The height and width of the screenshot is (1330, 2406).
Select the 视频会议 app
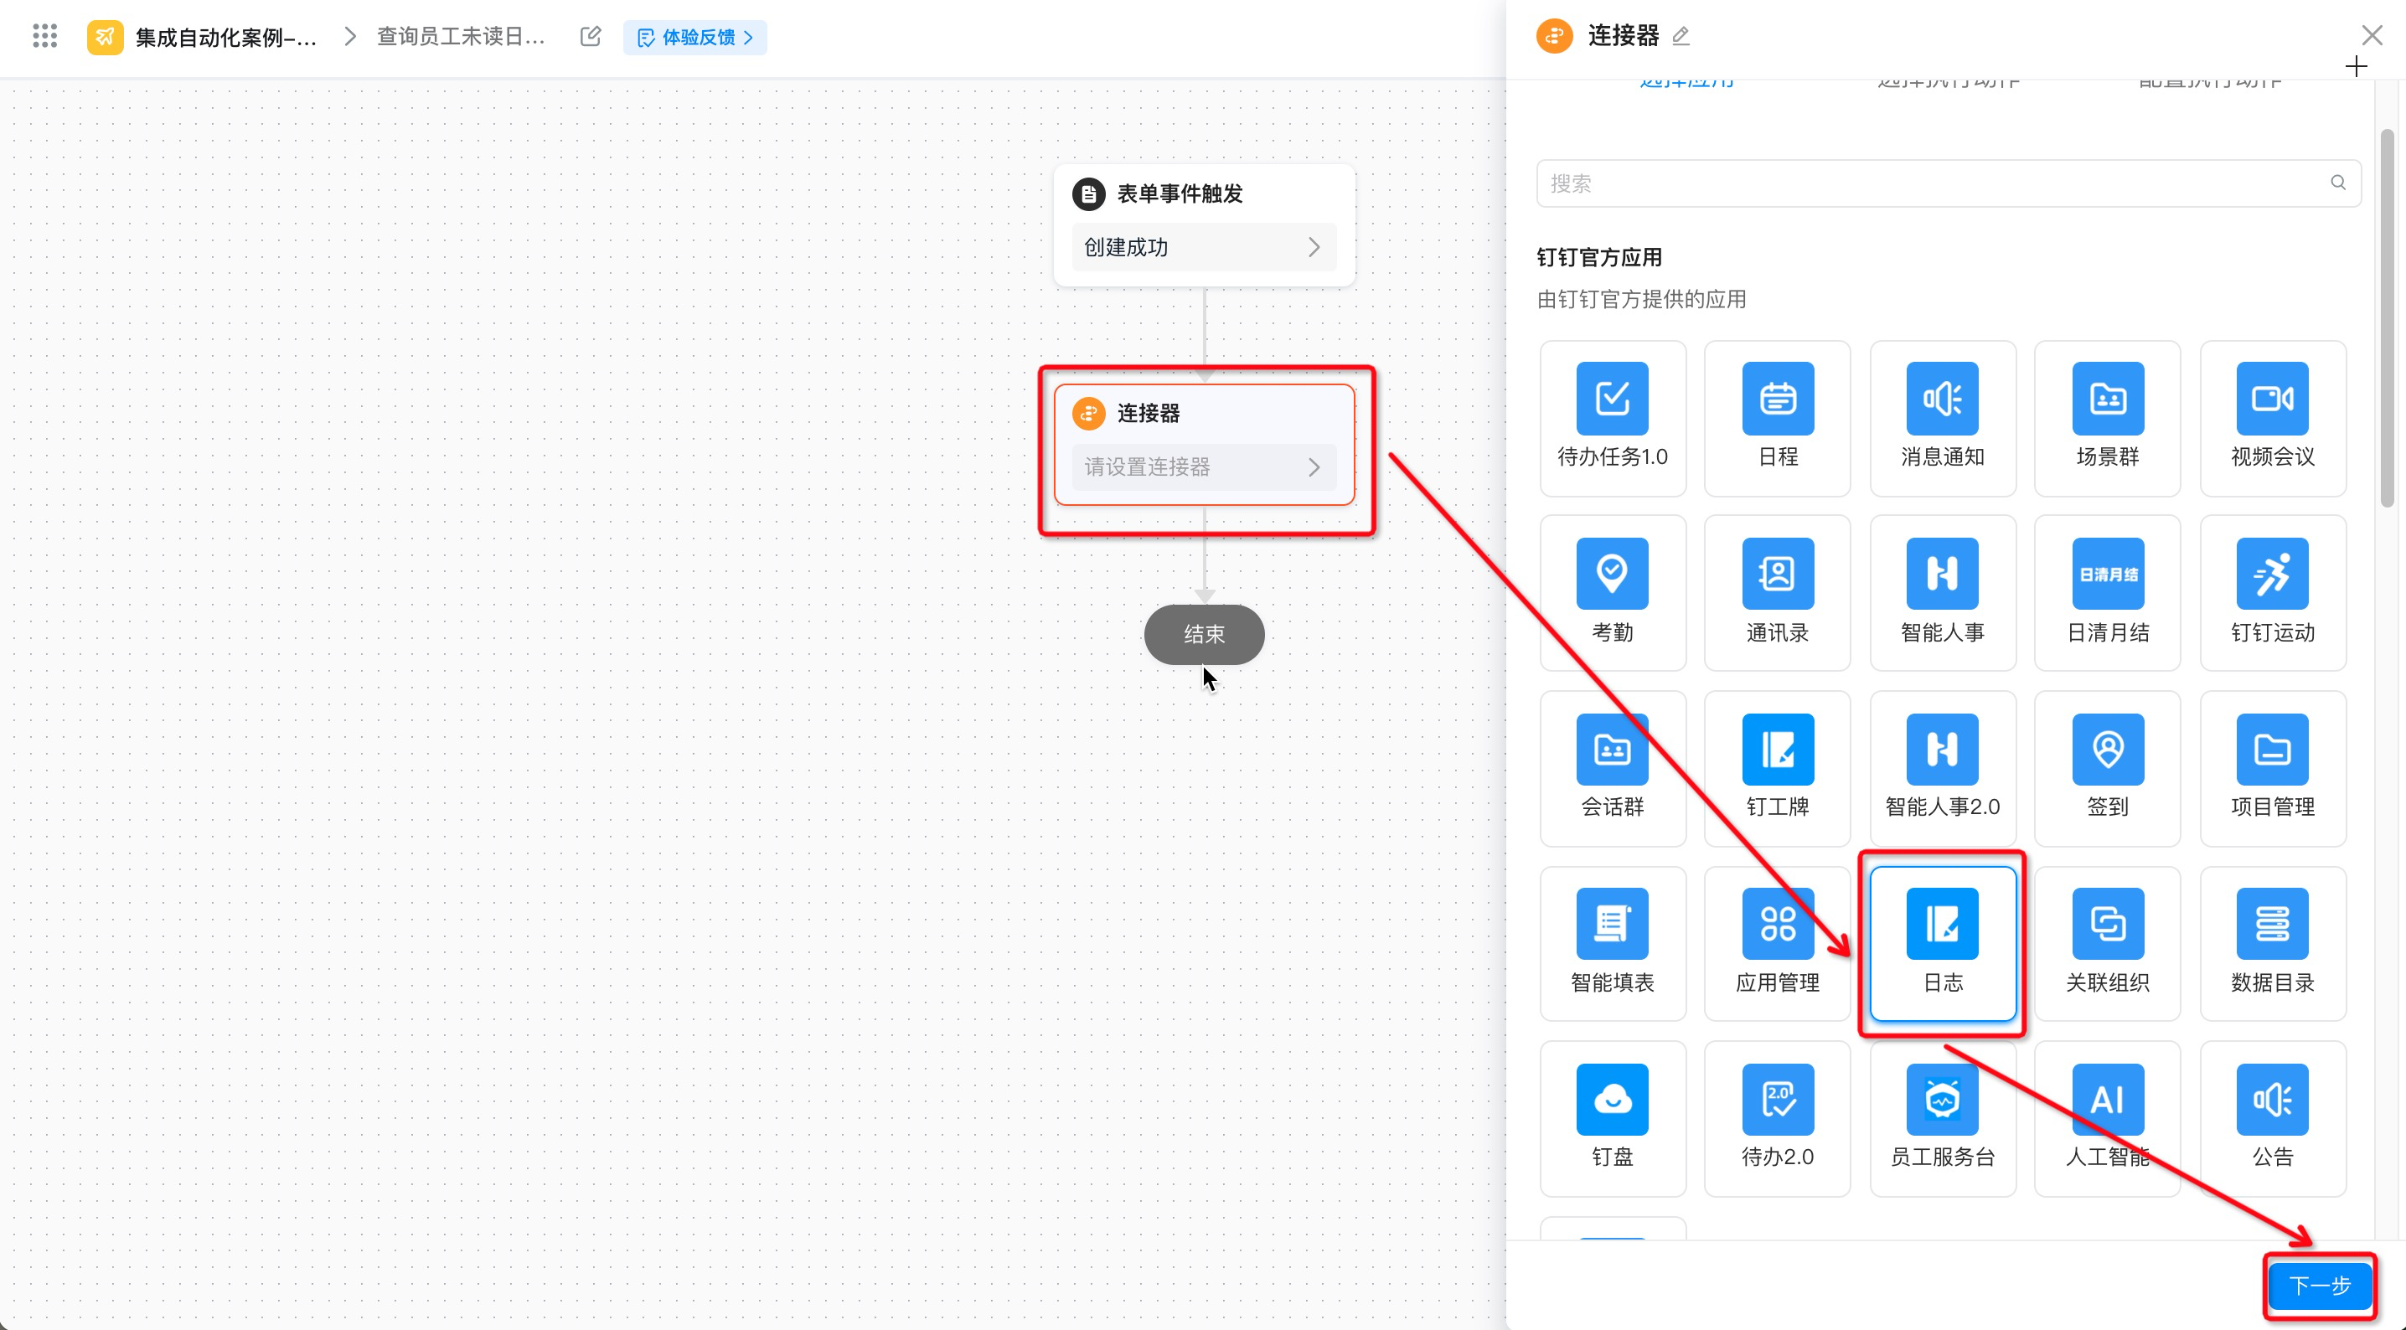pyautogui.click(x=2273, y=417)
